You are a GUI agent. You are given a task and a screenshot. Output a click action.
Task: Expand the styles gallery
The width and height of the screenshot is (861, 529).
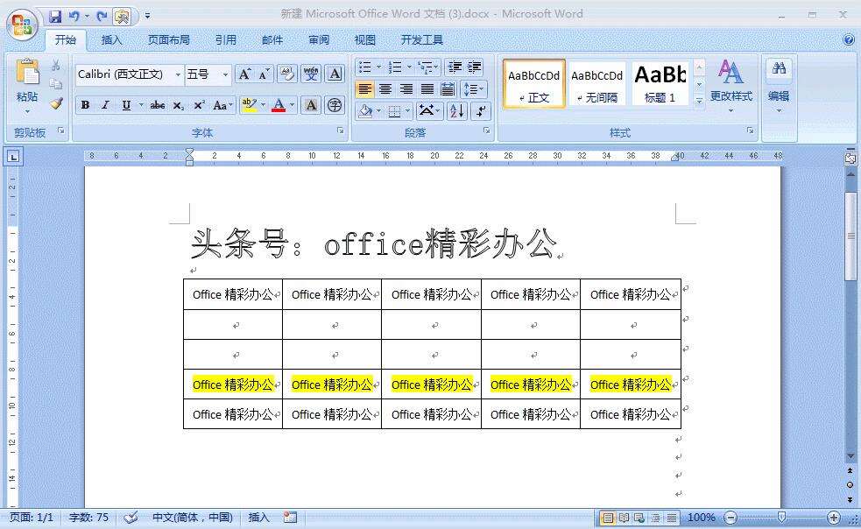click(699, 101)
